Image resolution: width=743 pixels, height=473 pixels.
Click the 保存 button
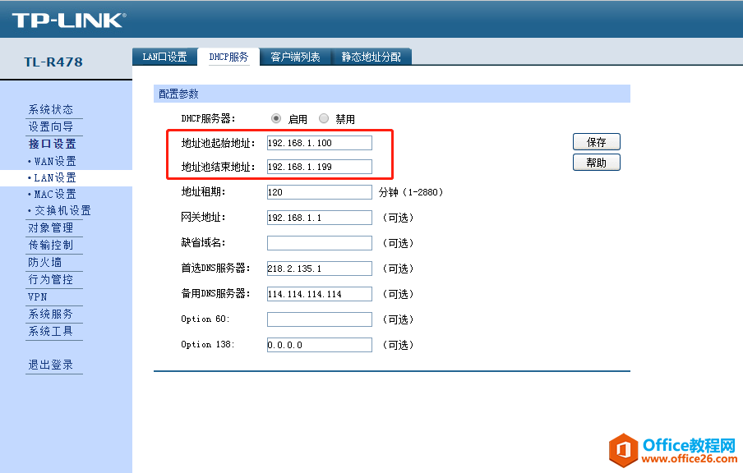596,142
